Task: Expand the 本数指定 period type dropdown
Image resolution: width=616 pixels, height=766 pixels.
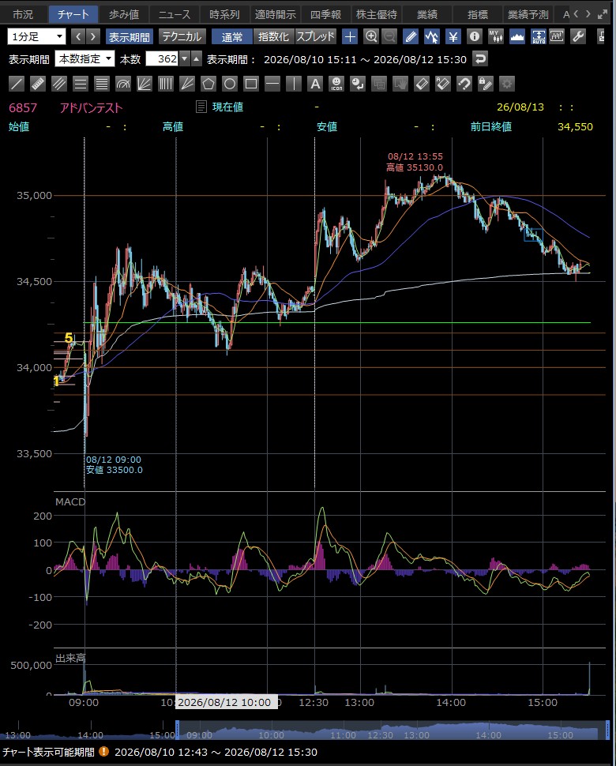Action: pyautogui.click(x=85, y=59)
